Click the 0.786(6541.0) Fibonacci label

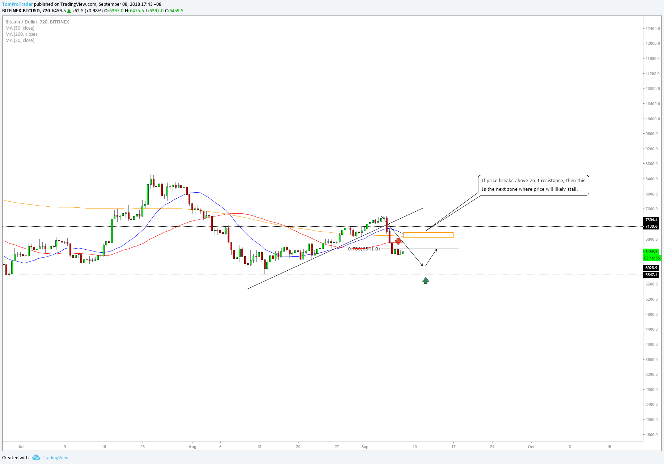[364, 249]
